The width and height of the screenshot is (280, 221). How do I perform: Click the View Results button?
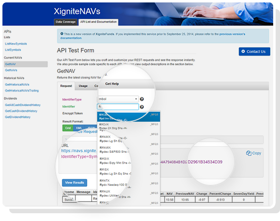tap(75, 183)
